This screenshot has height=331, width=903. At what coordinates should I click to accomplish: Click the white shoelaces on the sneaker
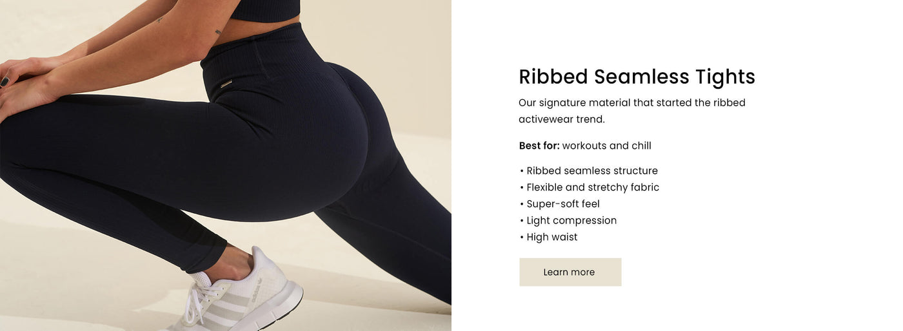199,298
